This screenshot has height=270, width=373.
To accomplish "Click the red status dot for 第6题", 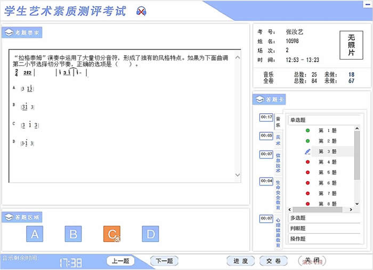I will (x=307, y=183).
